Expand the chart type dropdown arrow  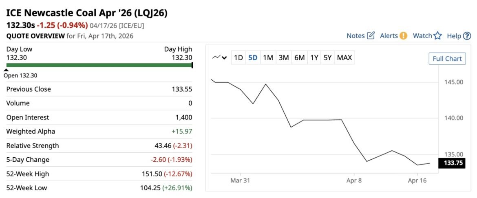pos(224,58)
